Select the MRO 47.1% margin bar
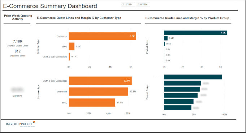Screen dimensions: 246x133 coord(92,102)
